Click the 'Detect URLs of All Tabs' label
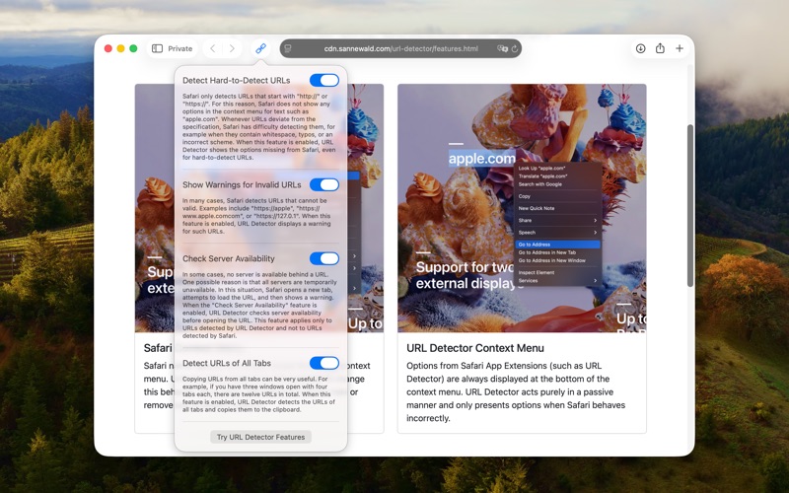The width and height of the screenshot is (789, 493). point(227,363)
